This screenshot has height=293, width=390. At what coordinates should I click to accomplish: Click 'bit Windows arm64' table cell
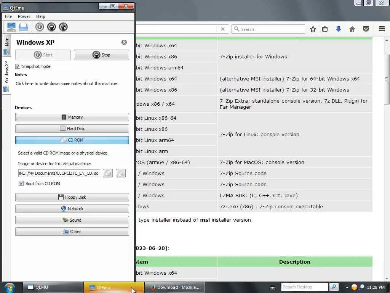[x=176, y=68]
